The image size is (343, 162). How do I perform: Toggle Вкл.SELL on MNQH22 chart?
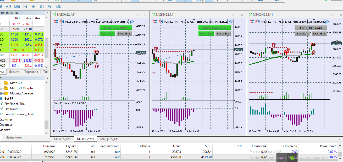click(319, 33)
